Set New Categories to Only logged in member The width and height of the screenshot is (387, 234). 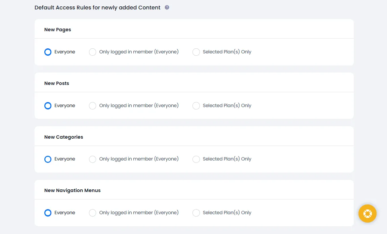pos(92,159)
